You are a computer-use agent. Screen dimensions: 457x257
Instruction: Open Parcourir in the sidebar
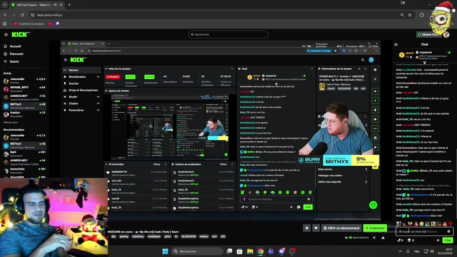click(x=16, y=54)
